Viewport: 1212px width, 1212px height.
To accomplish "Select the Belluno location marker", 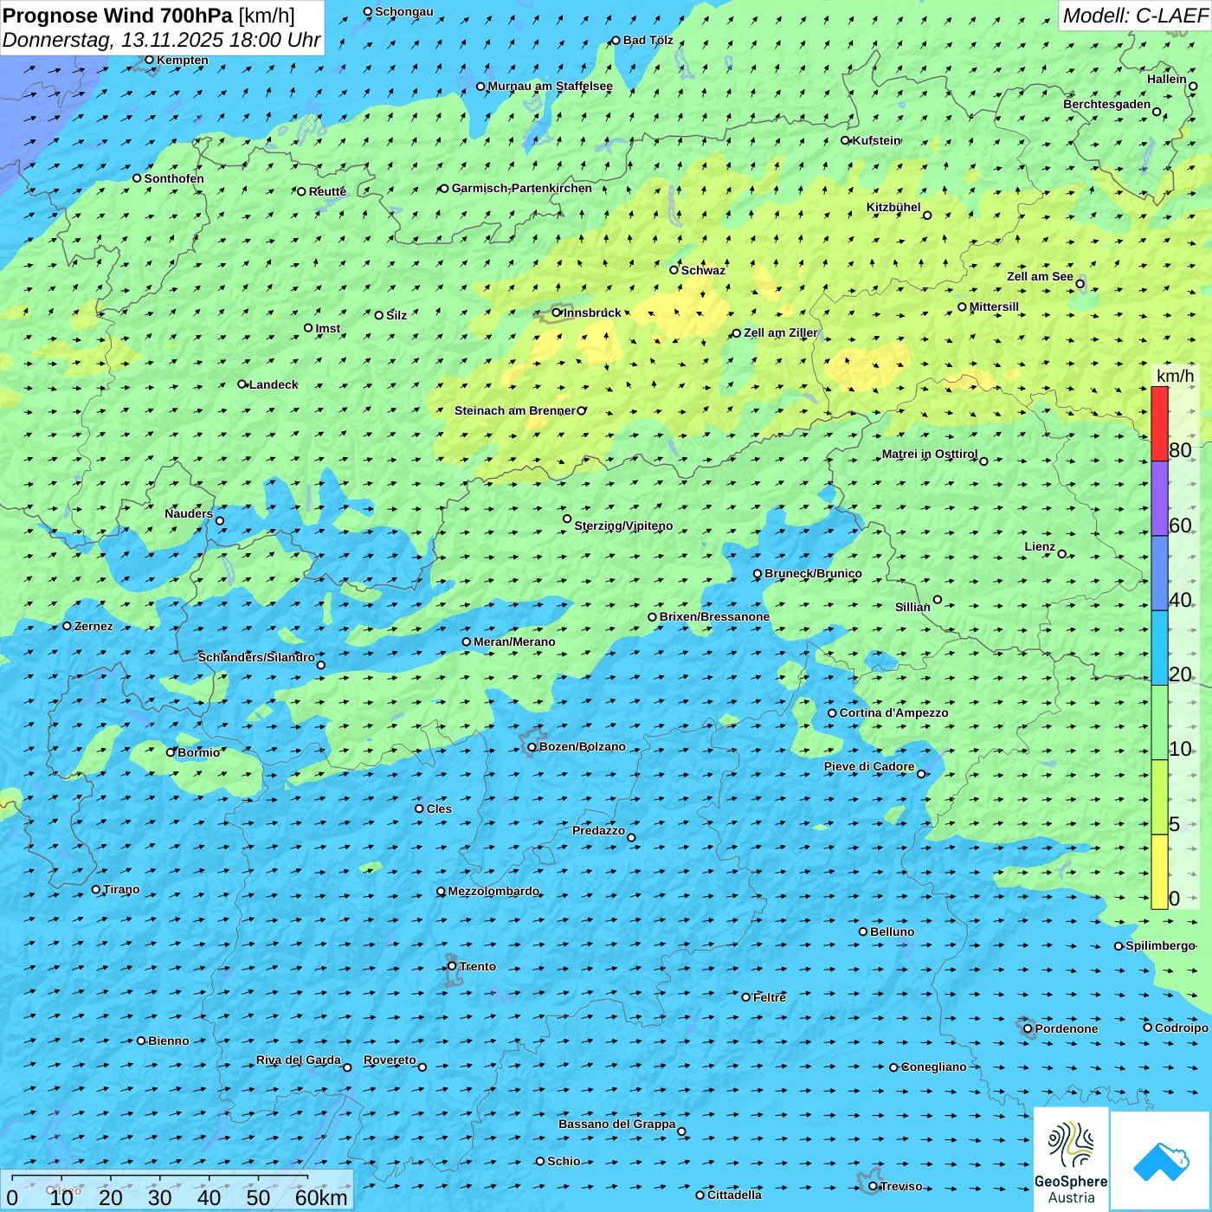I will point(863,932).
